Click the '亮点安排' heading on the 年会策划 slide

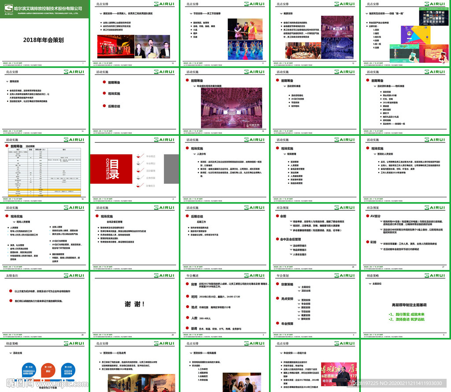tap(287, 299)
